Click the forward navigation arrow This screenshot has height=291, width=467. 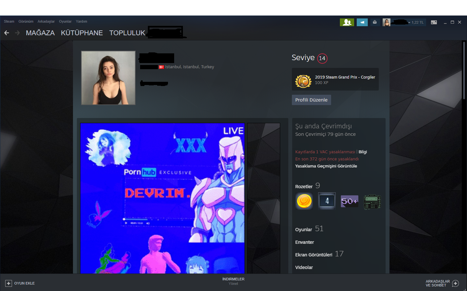18,33
